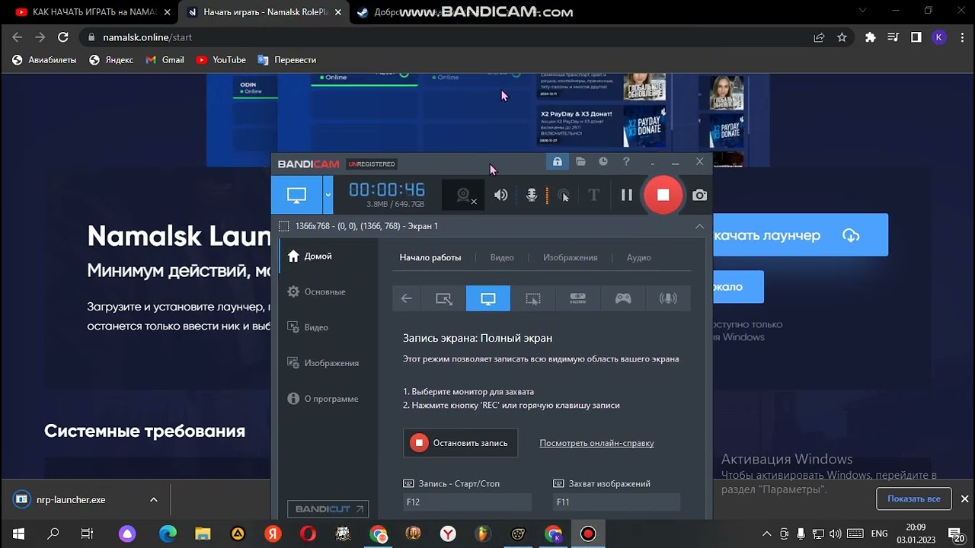Click the webcam overlay icon in Bandicam
975x548 pixels.
pos(464,196)
